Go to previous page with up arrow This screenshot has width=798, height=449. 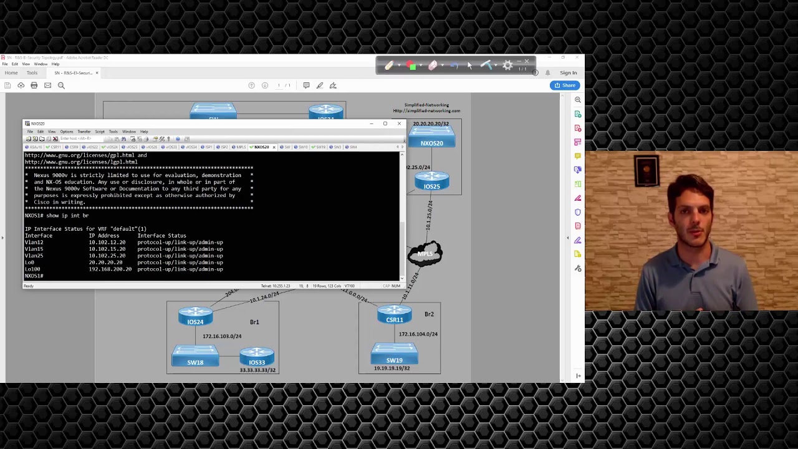[x=251, y=85]
